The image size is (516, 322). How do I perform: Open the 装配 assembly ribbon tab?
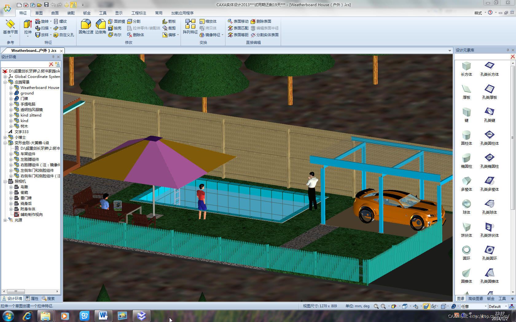coord(71,13)
